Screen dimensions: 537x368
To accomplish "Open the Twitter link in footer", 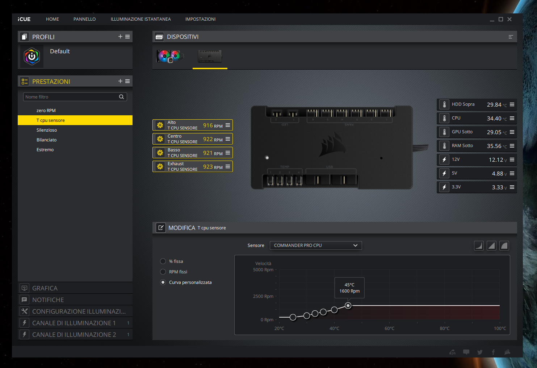I will coord(480,352).
